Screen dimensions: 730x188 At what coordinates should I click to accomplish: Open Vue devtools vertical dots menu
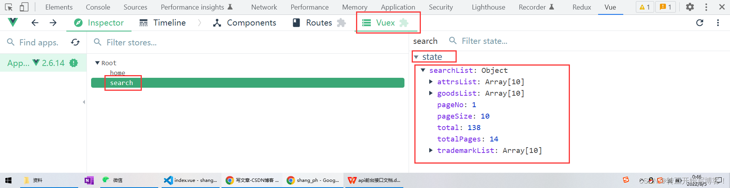718,23
